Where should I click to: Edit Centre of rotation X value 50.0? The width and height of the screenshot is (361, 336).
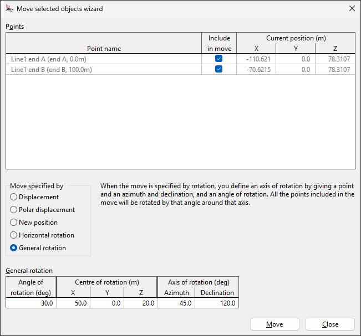click(x=73, y=303)
